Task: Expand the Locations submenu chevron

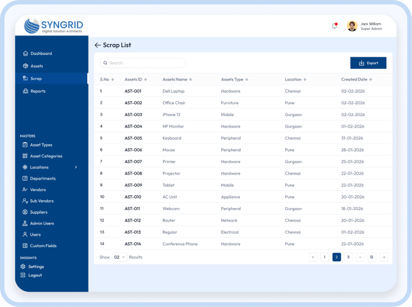Action: click(x=76, y=167)
